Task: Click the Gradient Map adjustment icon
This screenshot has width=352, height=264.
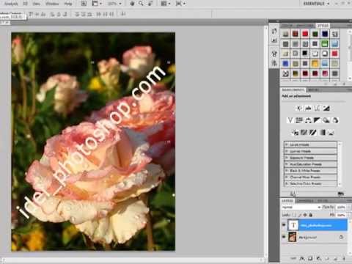Action: 323,133
